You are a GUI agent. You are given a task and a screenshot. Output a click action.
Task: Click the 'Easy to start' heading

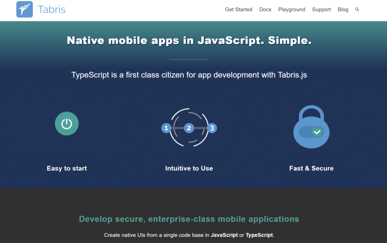coord(67,168)
